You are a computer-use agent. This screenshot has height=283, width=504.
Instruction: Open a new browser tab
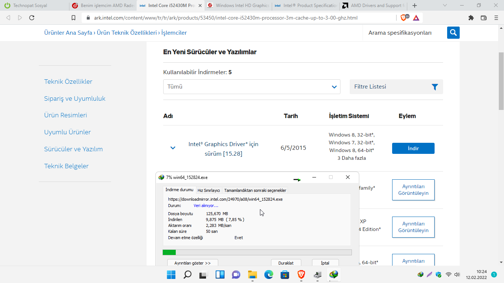pos(415,6)
